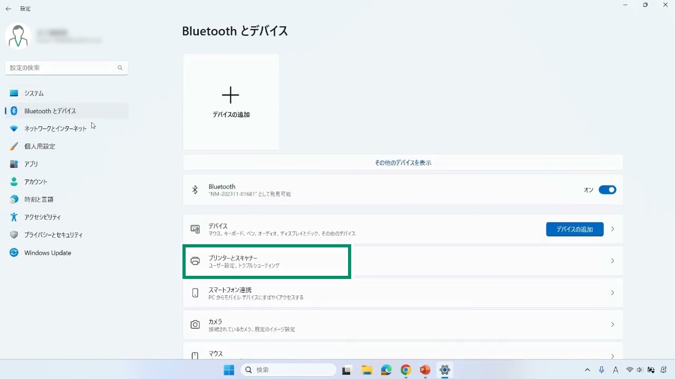
Task: Open the アカウント settings category
Action: (66, 182)
